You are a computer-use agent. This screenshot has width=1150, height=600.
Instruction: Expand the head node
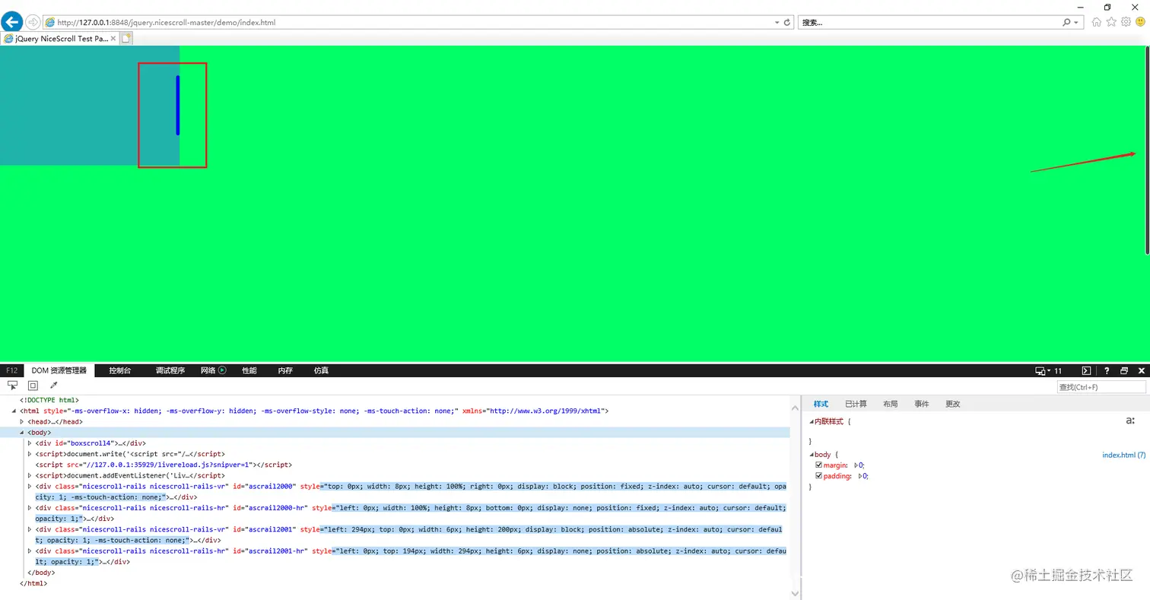coord(22,421)
